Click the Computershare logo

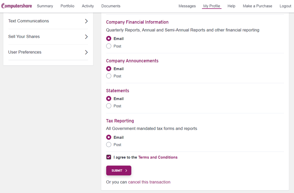point(17,6)
